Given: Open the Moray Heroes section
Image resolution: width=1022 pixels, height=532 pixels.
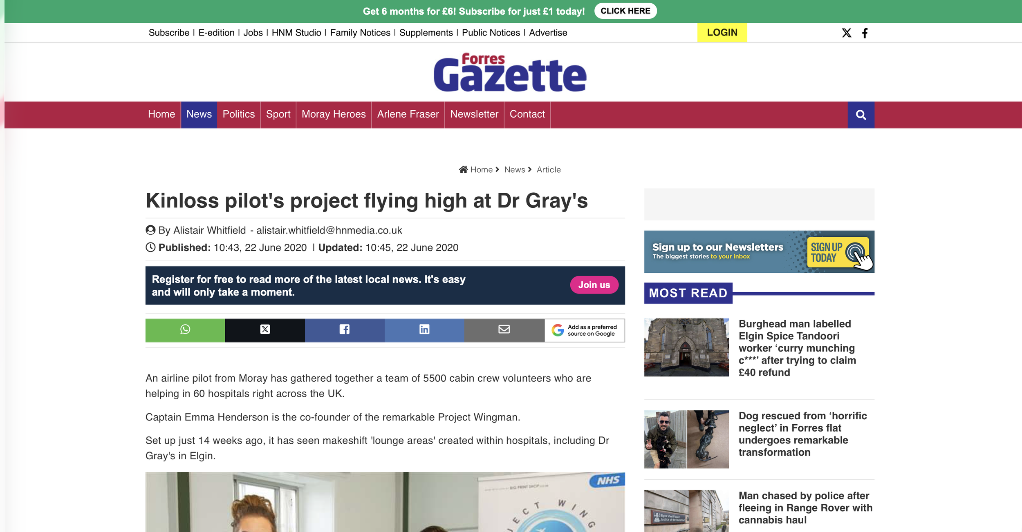Looking at the screenshot, I should pyautogui.click(x=334, y=114).
